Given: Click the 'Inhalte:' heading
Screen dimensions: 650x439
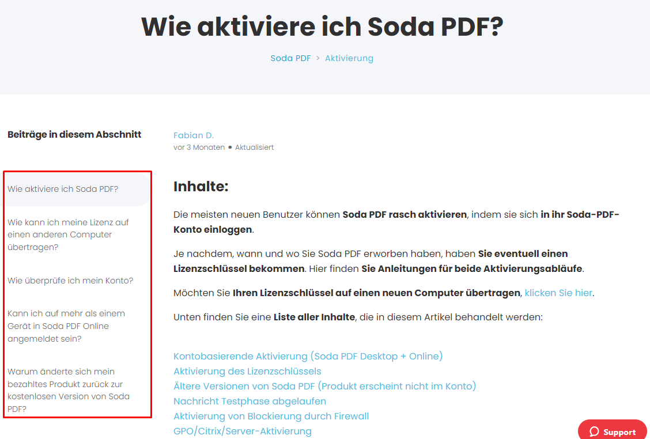Looking at the screenshot, I should (x=201, y=187).
